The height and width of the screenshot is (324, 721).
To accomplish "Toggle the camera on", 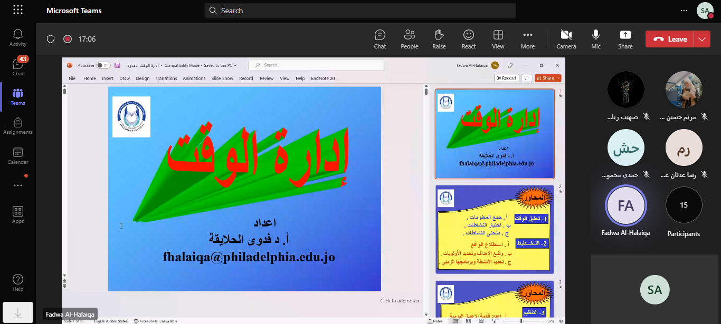I will coord(566,39).
